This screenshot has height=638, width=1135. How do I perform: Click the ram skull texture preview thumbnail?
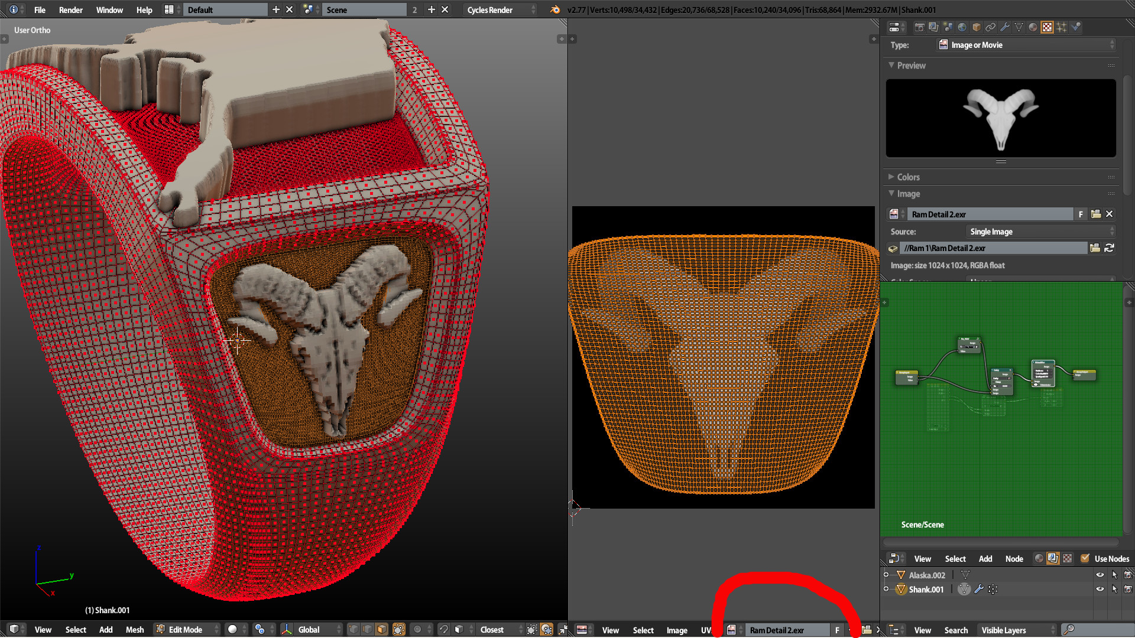click(x=1001, y=118)
